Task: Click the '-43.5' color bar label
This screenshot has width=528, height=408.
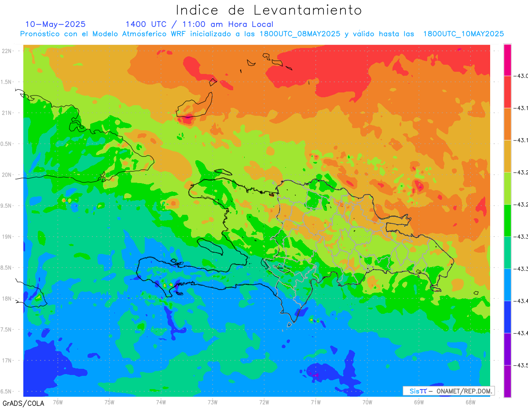Action: pos(522,365)
